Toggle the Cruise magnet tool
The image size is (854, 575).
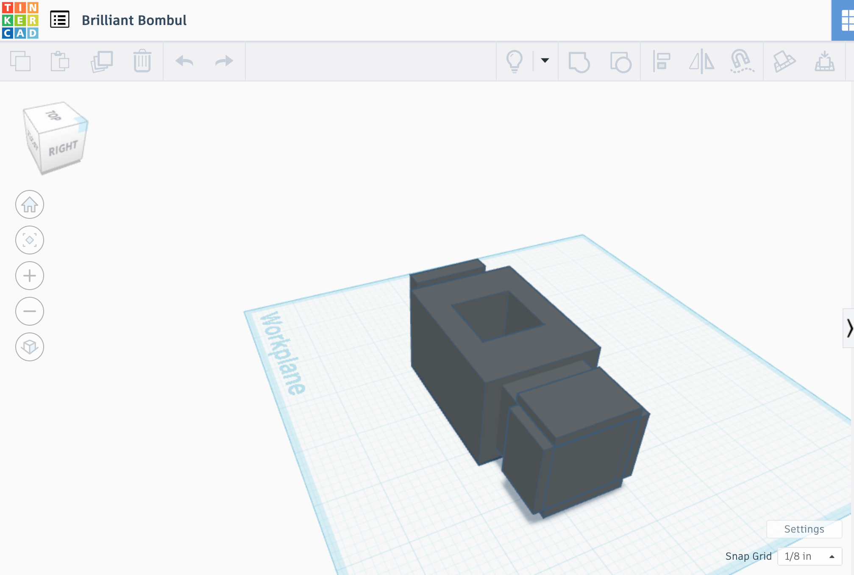(742, 61)
